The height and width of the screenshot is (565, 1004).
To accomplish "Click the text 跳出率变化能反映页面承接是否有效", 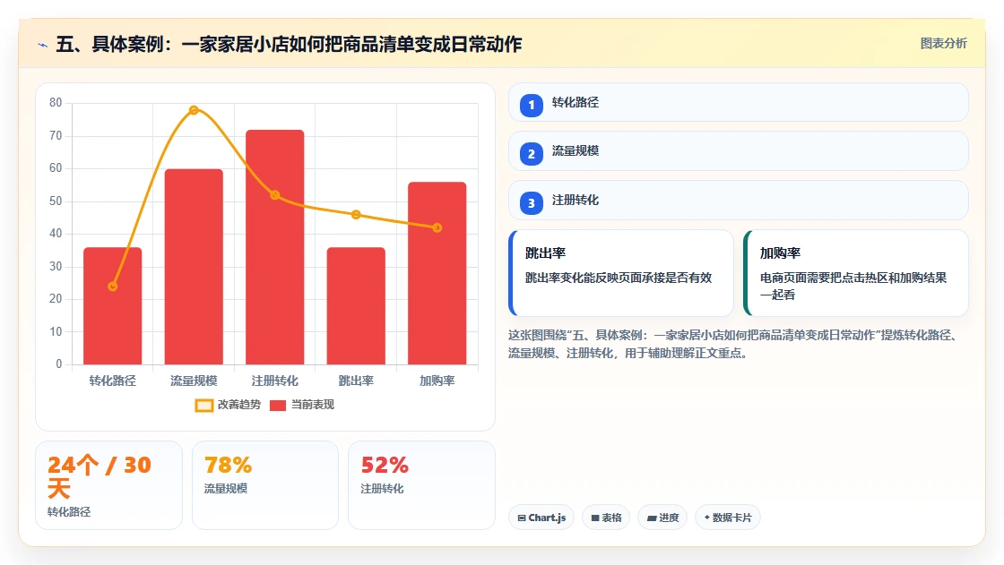I will 619,278.
